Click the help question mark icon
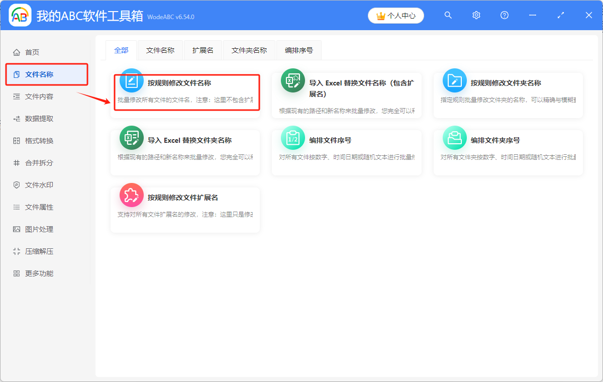Viewport: 603px width, 382px height. click(x=504, y=15)
